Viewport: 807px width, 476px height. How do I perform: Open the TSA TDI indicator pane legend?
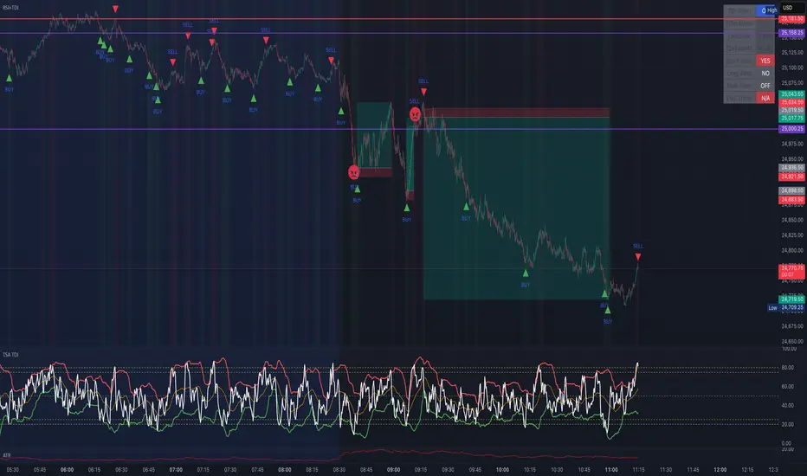[x=12, y=356]
